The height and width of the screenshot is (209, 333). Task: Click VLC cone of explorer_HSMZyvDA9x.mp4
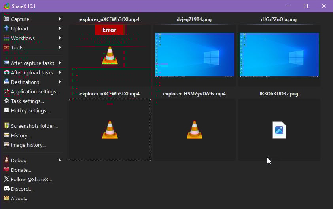[x=195, y=130]
